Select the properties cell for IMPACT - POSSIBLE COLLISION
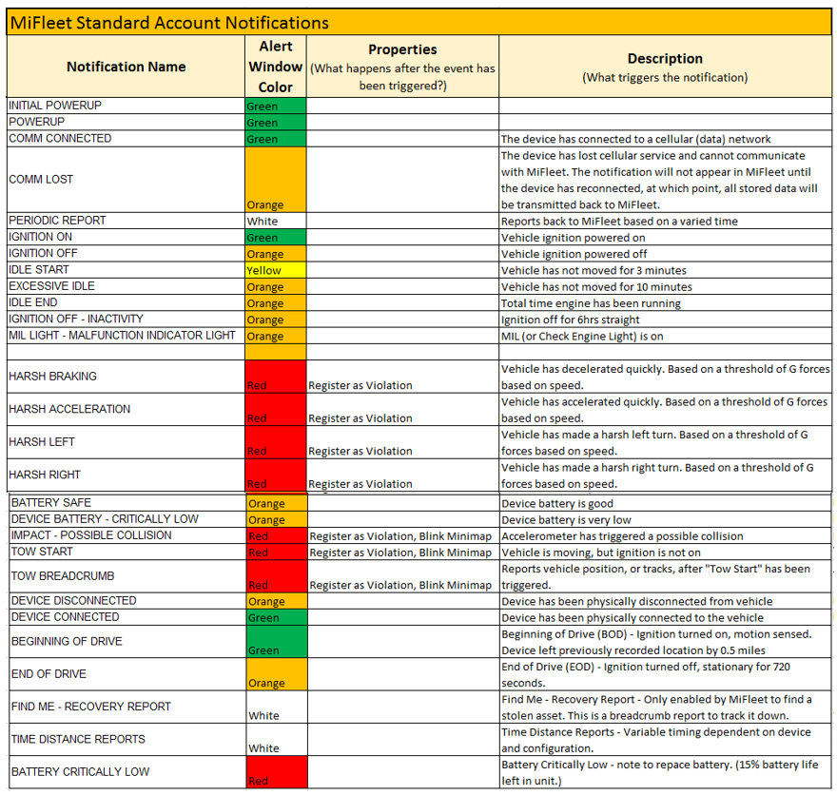837x795 pixels. click(x=400, y=536)
